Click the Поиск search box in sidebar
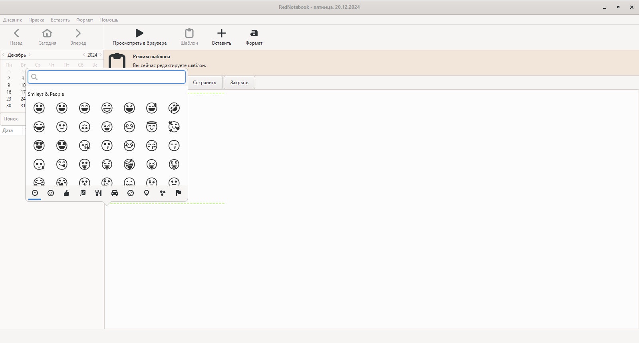Viewport: 639px width, 343px height. coord(13,119)
